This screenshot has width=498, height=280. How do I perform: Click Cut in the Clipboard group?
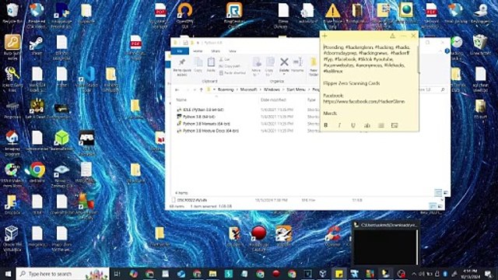click(x=225, y=59)
